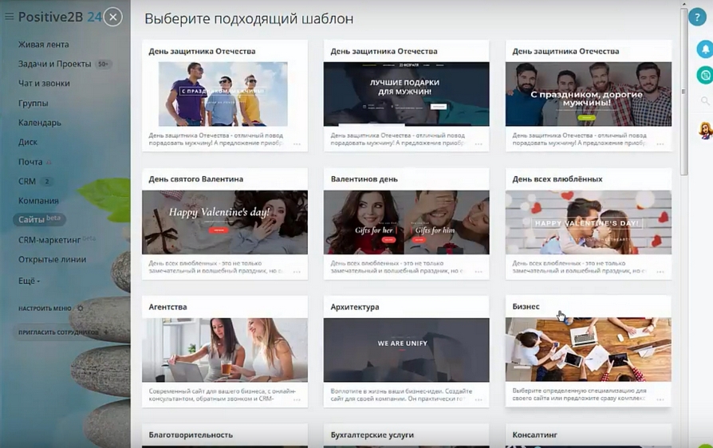This screenshot has height=448, width=713.
Task: Go to Чат и звонки
Action: point(44,84)
